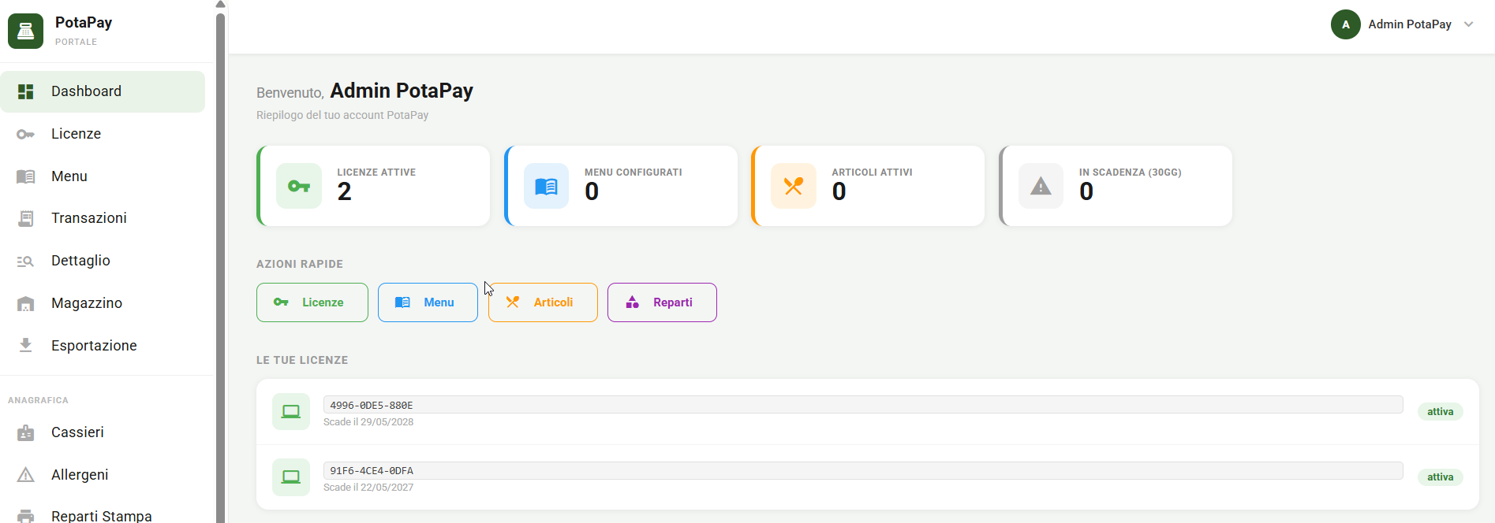Click the Transazioni receipt icon in sidebar
The width and height of the screenshot is (1495, 523).
[25, 218]
